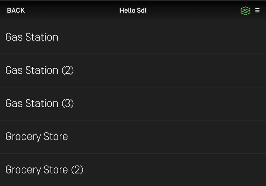Choose Gas Station (2) from the list
Viewport: 266px width, 186px height.
(40, 70)
